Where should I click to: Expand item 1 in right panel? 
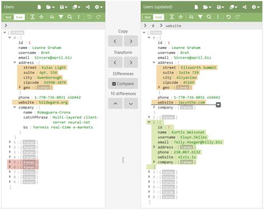coord(149,117)
